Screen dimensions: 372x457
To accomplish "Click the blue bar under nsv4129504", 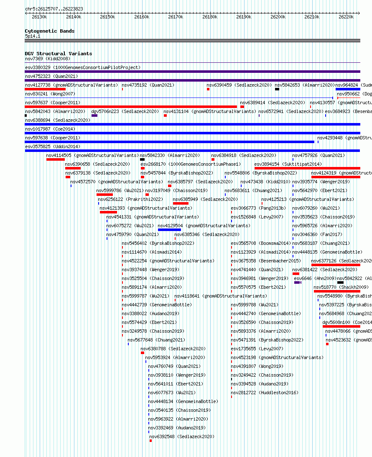I will (x=169, y=230).
